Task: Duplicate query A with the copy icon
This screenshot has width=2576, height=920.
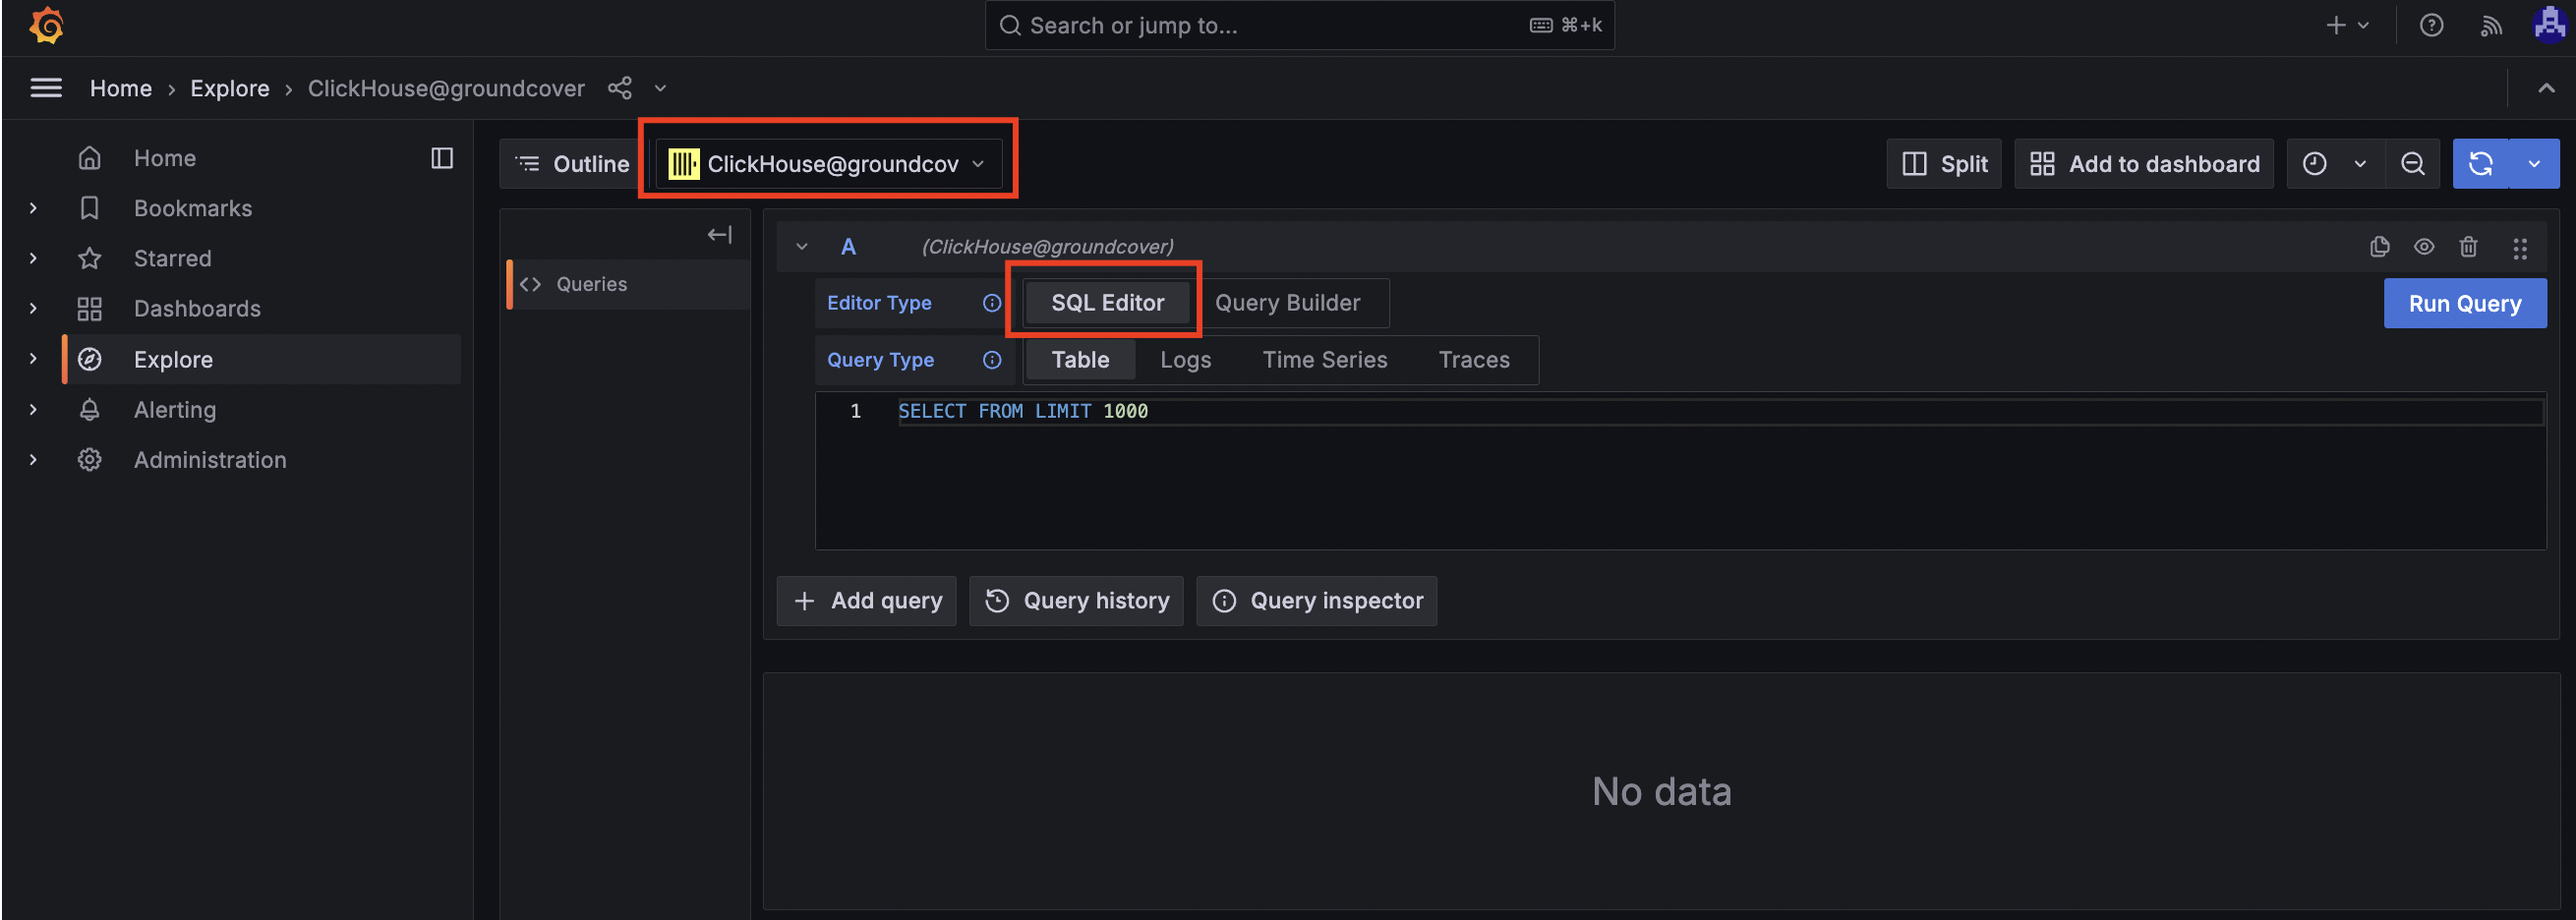Action: click(2379, 247)
